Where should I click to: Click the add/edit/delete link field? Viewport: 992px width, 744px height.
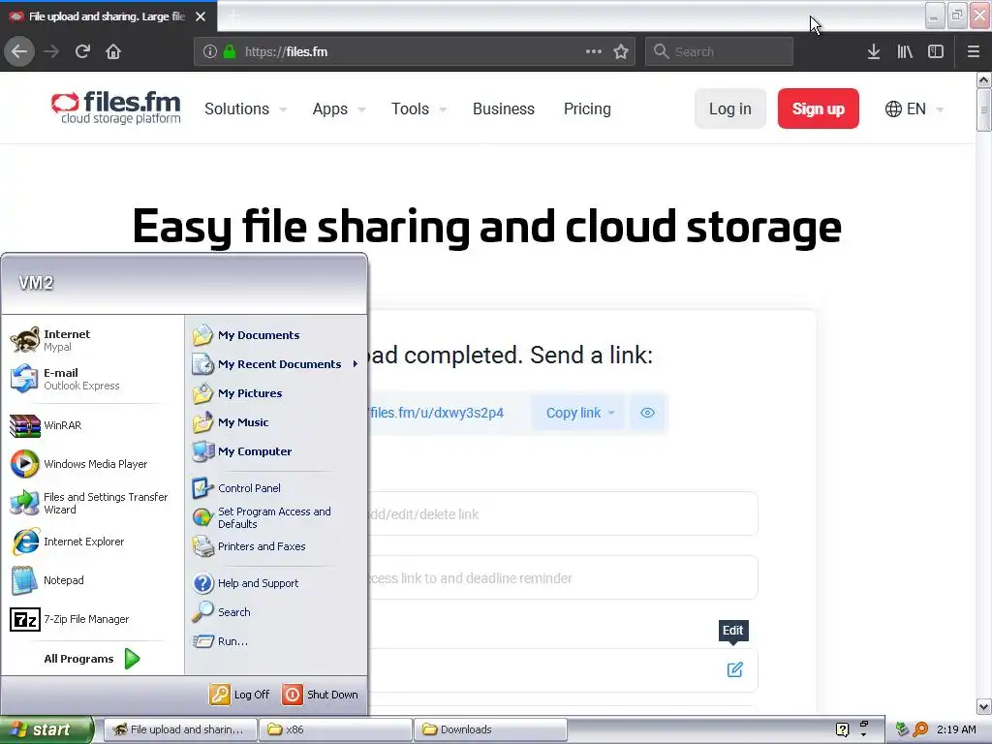pyautogui.click(x=563, y=513)
